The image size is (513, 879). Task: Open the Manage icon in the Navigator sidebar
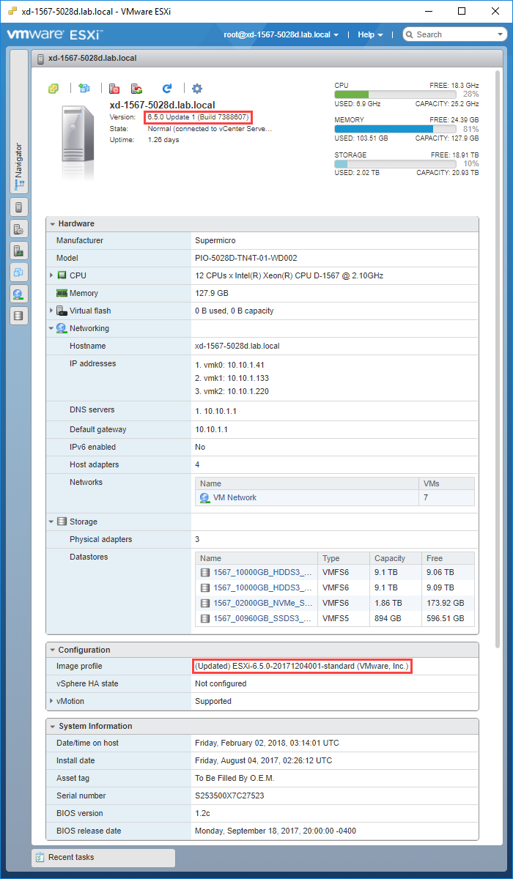tap(19, 229)
